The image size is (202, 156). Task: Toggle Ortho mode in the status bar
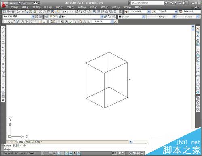pyautogui.click(x=50, y=153)
